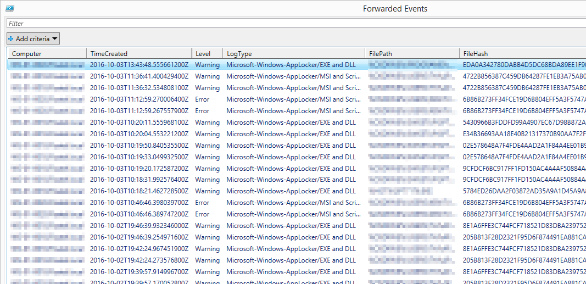Select the row with TimeCreated 2016-10-03T10:20:04.553221200Z
This screenshot has height=284, width=586.
click(x=138, y=134)
